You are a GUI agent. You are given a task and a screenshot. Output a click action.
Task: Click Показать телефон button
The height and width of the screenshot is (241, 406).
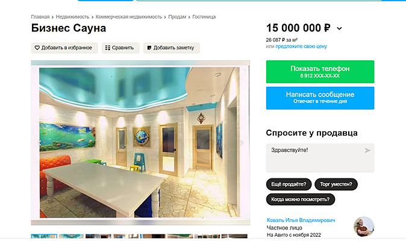[x=320, y=72]
